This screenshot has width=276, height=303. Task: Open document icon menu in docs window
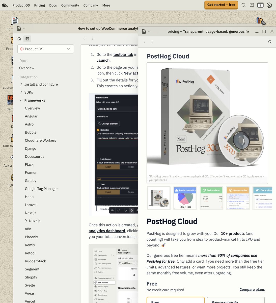(19, 29)
